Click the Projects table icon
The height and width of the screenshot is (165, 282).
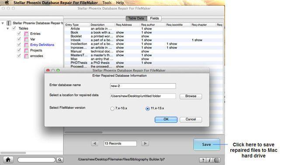tap(26, 51)
